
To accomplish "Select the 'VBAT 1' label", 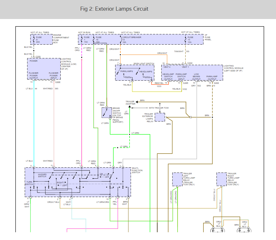I will tap(185, 67).
